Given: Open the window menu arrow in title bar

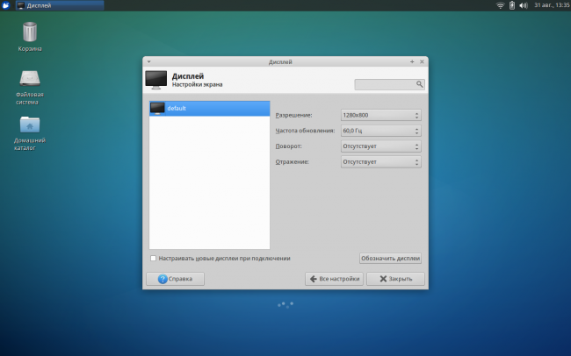Looking at the screenshot, I should [149, 62].
